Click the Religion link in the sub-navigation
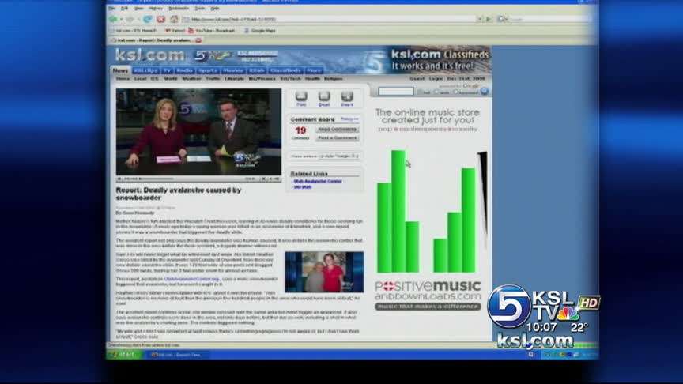Viewport: 683px width, 384px height. click(x=334, y=79)
